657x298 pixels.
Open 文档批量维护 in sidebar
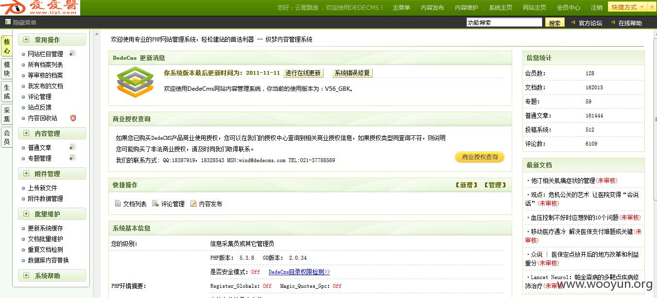click(45, 239)
